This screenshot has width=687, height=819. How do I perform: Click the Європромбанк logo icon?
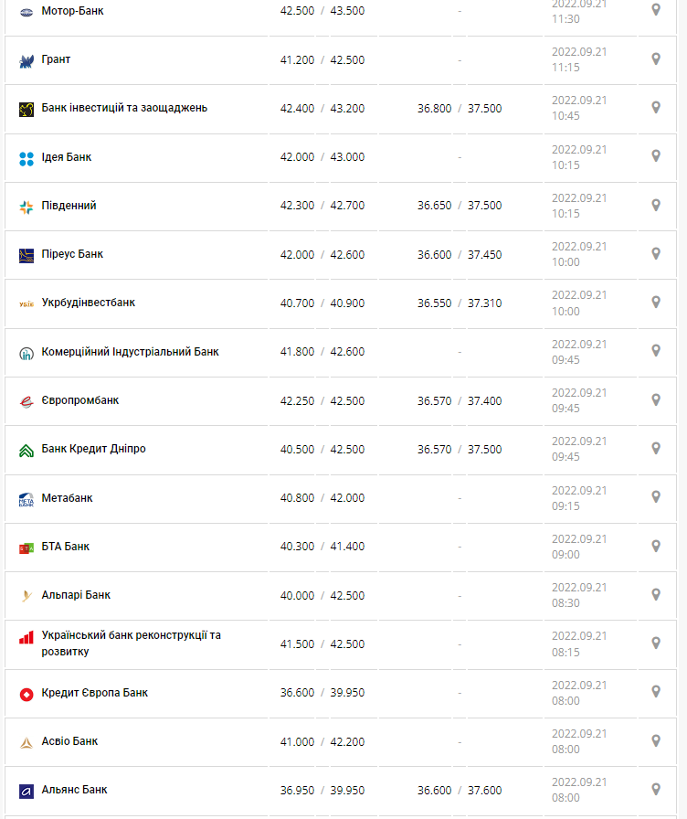click(x=26, y=401)
